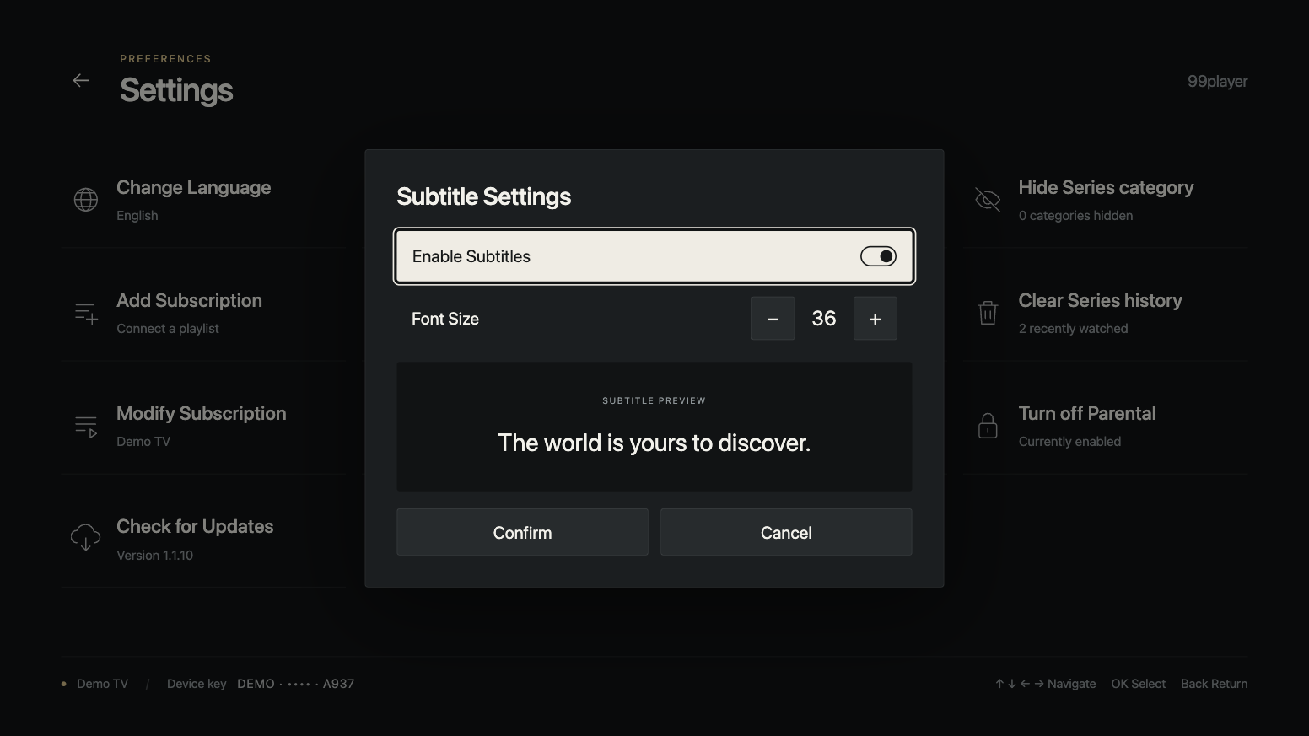This screenshot has height=736, width=1309.
Task: Increase font size with the plus button
Action: click(x=875, y=319)
